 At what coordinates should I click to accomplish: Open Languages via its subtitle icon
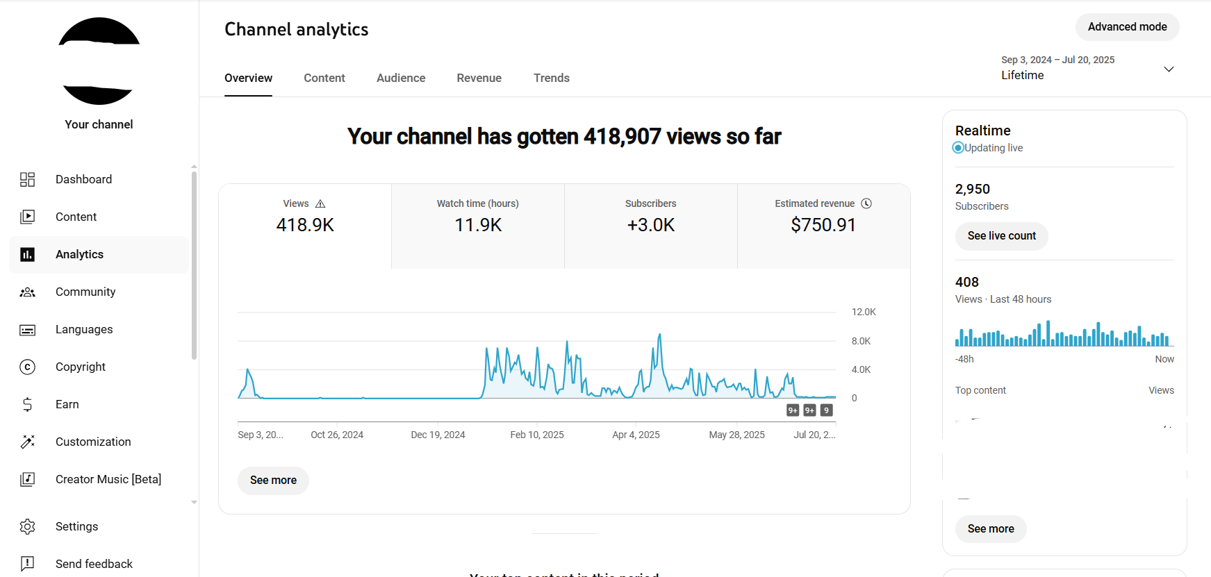coord(27,330)
